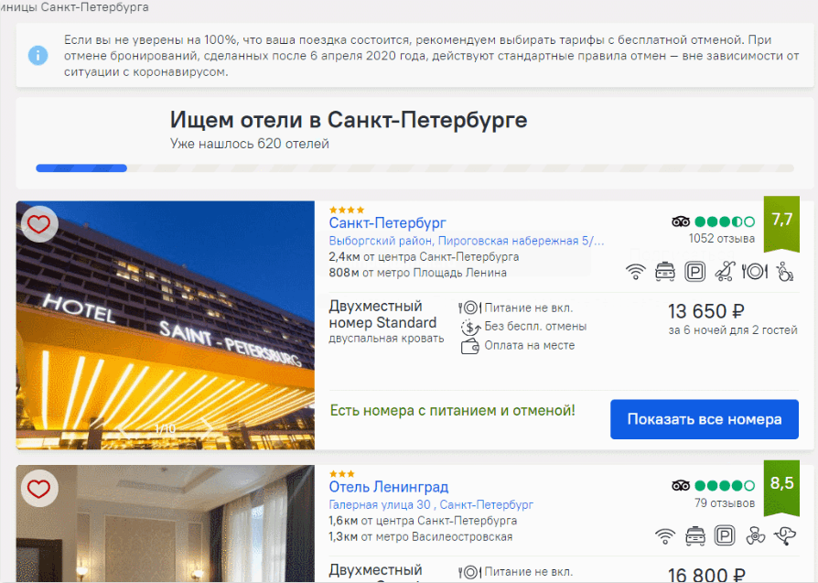Click 'Показать все номера' button

[x=705, y=419]
